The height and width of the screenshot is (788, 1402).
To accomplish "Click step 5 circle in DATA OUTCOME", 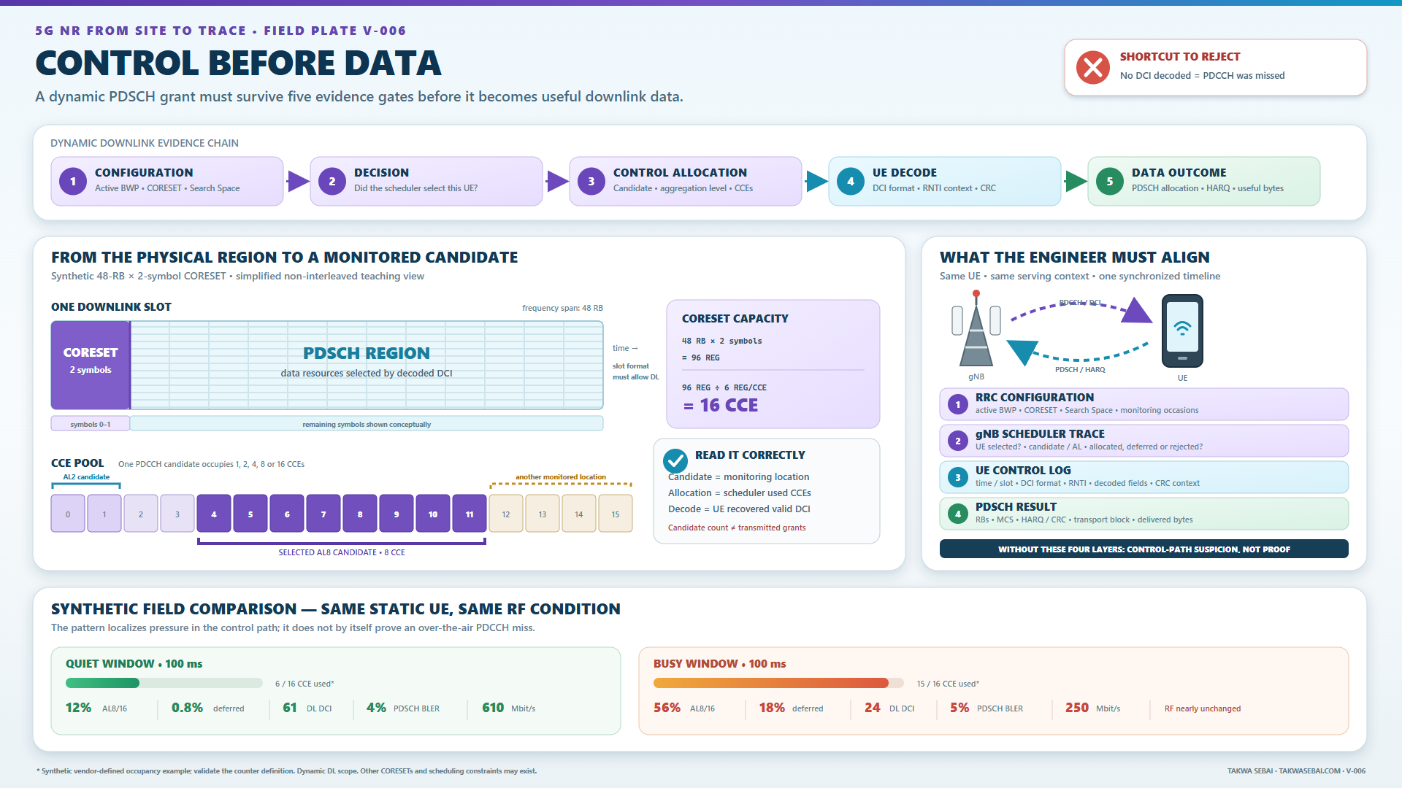I will coord(1110,181).
